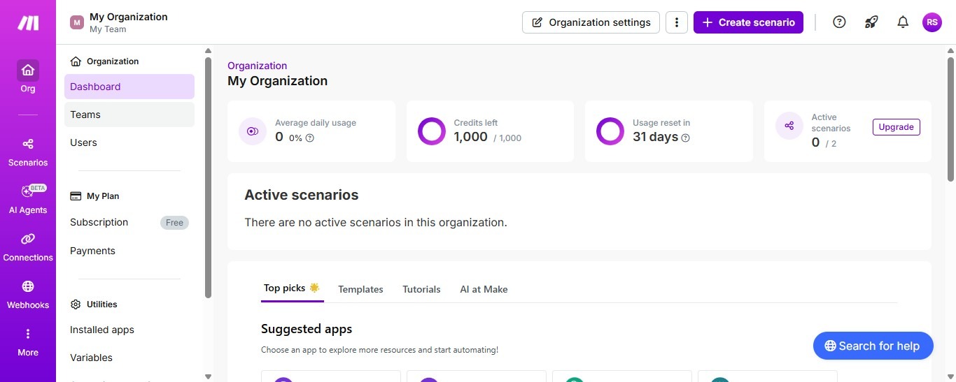Screen dimensions: 956x382
Task: Switch to the Tutorials tab
Action: tap(421, 289)
